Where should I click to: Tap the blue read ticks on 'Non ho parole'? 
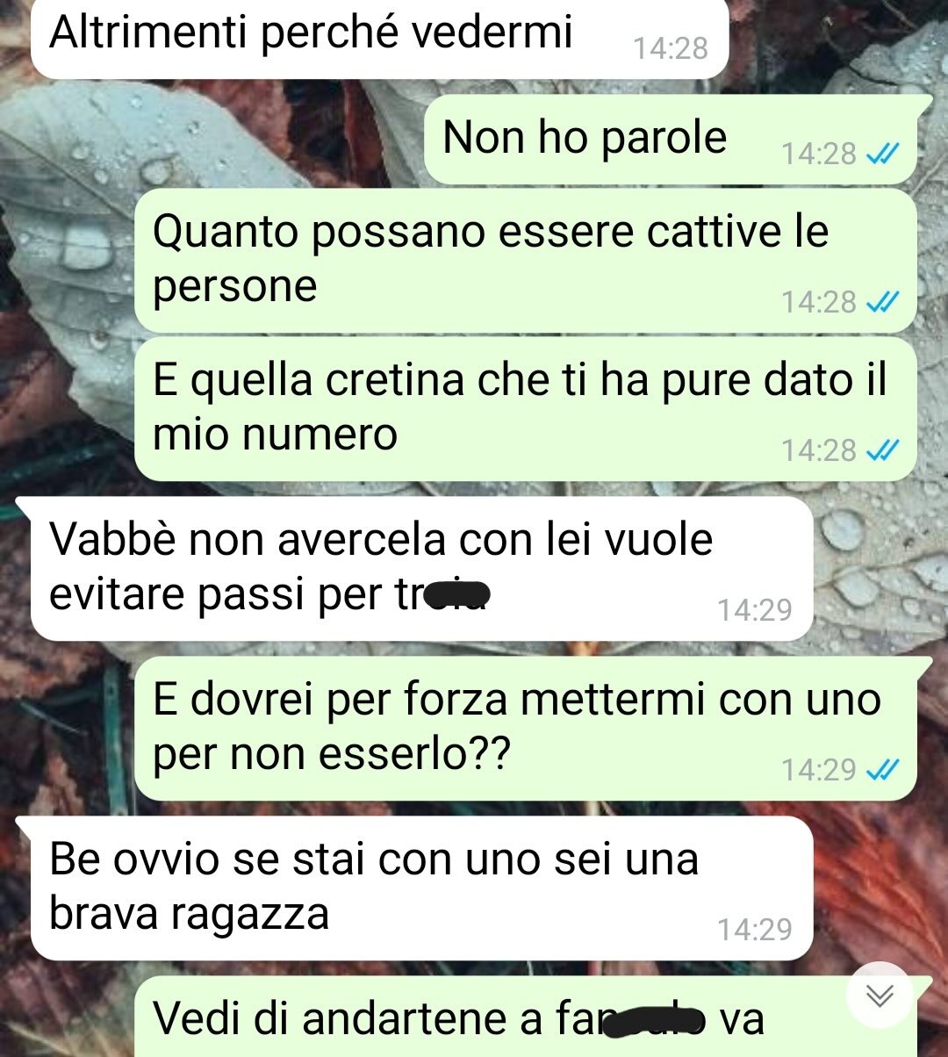tap(881, 155)
